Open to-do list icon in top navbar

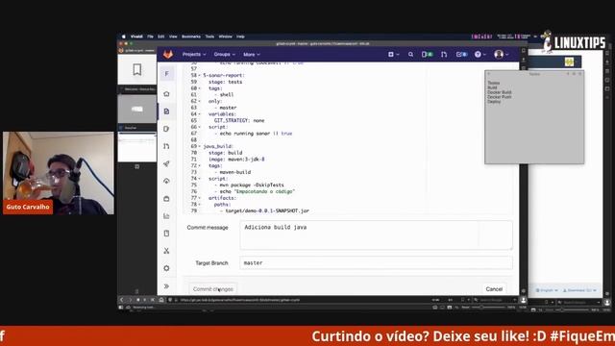461,55
